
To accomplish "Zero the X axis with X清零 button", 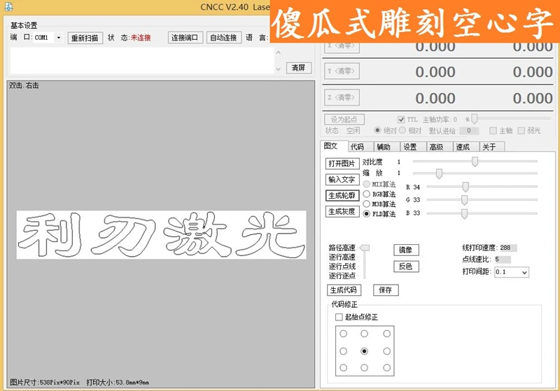I will point(342,46).
